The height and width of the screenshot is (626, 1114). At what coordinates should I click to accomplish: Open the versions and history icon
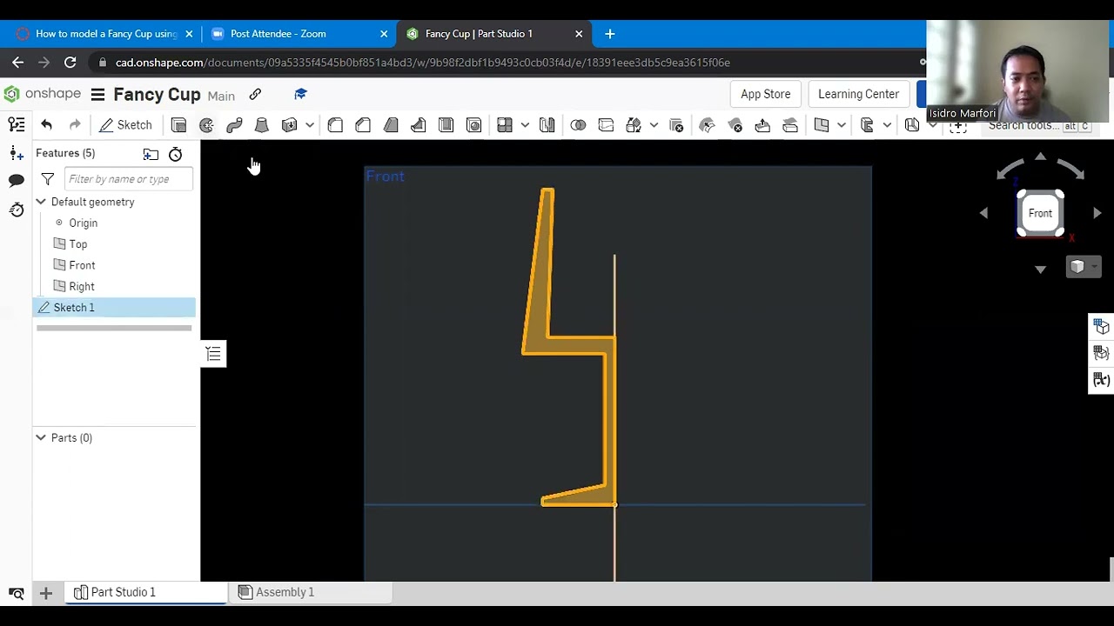pyautogui.click(x=17, y=210)
